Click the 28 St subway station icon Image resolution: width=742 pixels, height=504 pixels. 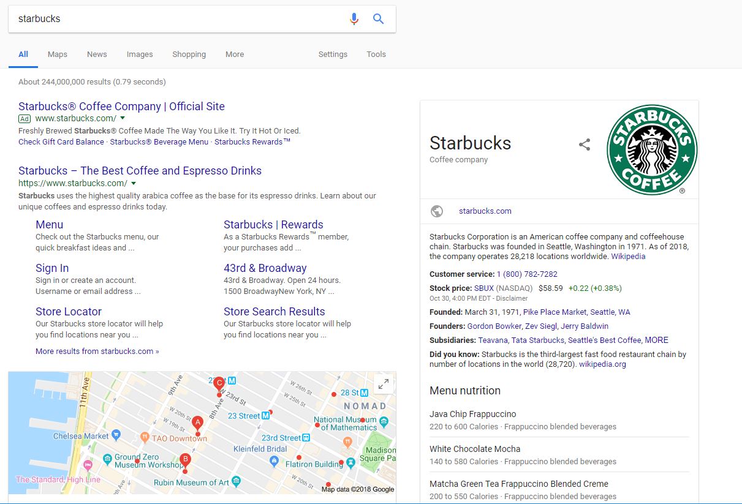[x=365, y=393]
